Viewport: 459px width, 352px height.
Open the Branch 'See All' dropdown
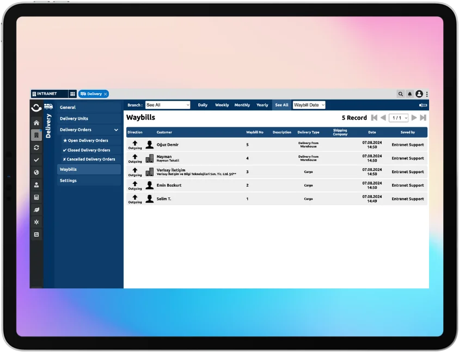click(168, 105)
